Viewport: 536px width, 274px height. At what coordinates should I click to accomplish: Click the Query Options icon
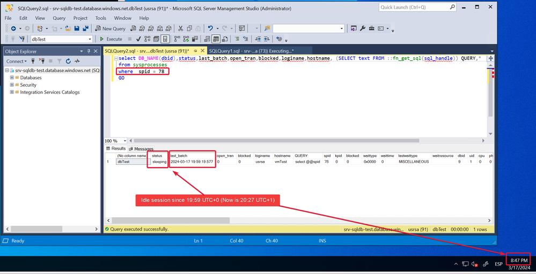pos(156,39)
